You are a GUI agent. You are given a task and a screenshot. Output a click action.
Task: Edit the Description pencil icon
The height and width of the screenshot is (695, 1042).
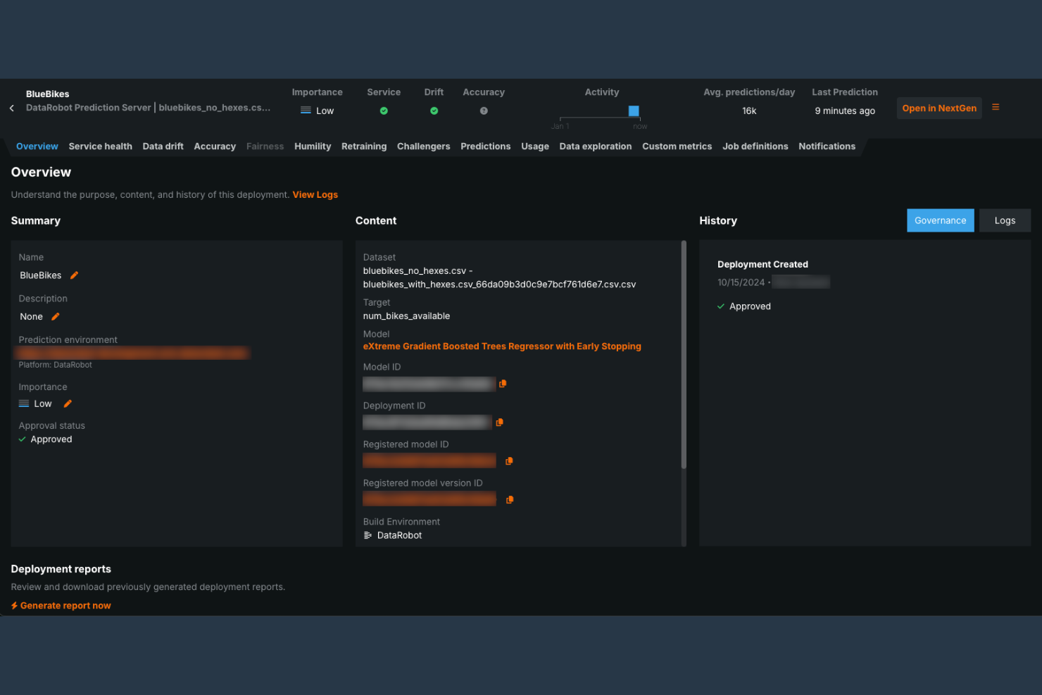56,317
